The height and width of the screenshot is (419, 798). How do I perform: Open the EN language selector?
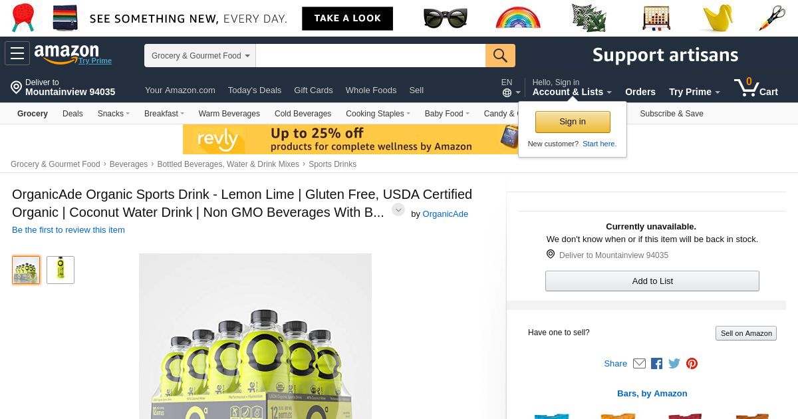510,88
